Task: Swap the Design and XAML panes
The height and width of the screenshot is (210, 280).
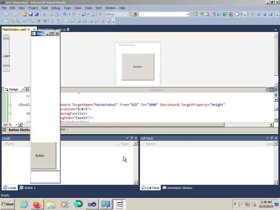Action: click(x=27, y=90)
